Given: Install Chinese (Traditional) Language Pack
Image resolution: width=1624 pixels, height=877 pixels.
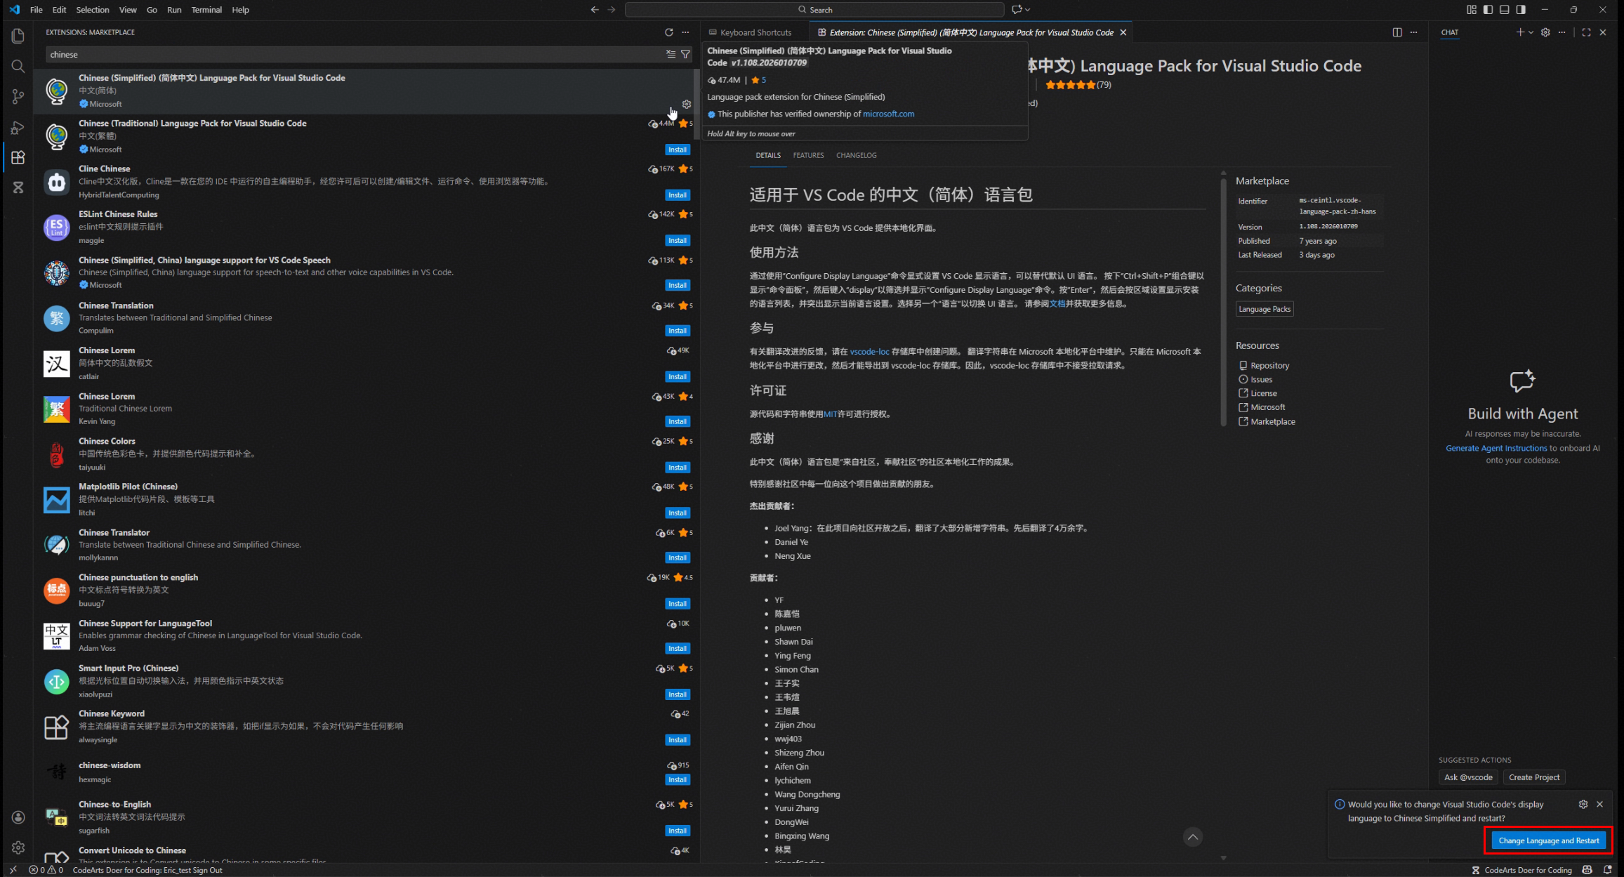Looking at the screenshot, I should tap(677, 150).
